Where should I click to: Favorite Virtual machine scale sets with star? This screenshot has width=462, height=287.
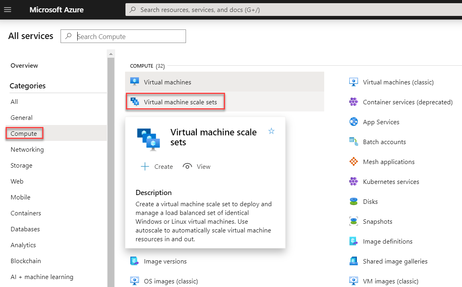(271, 131)
